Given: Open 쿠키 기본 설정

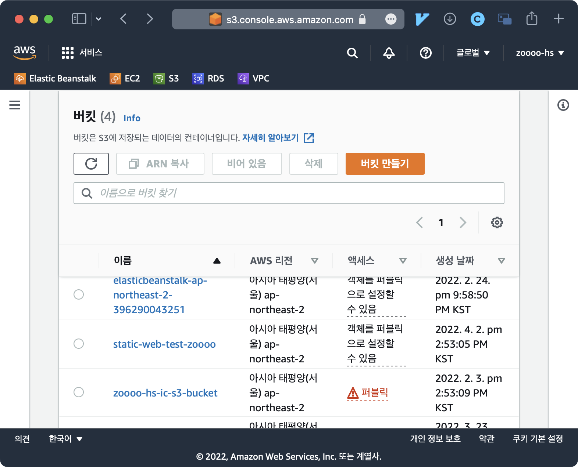Looking at the screenshot, I should [538, 439].
